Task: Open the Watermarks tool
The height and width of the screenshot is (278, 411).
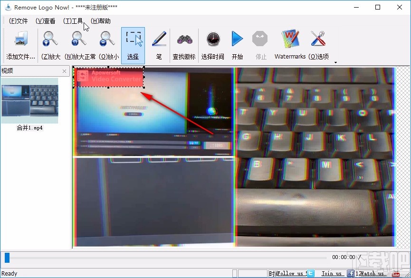Action: pos(289,44)
